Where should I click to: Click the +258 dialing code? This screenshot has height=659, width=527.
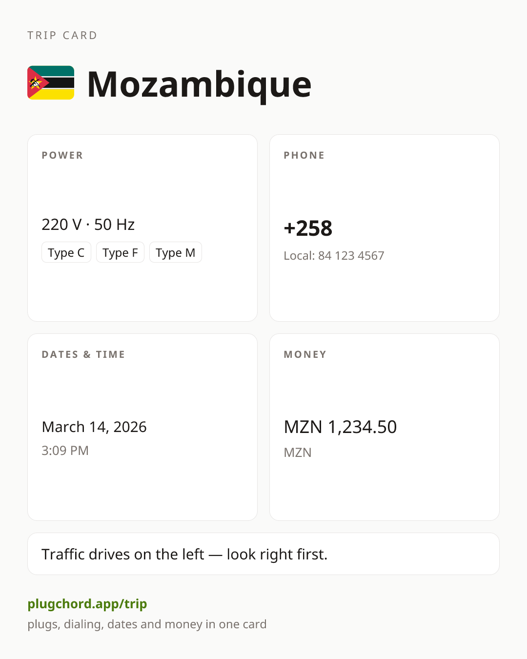point(308,228)
